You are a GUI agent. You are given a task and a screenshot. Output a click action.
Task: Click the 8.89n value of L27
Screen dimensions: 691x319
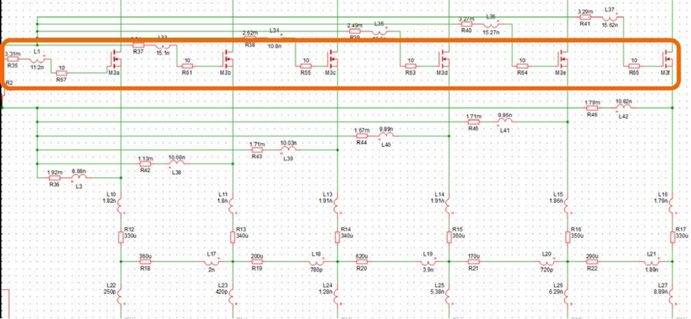(662, 291)
